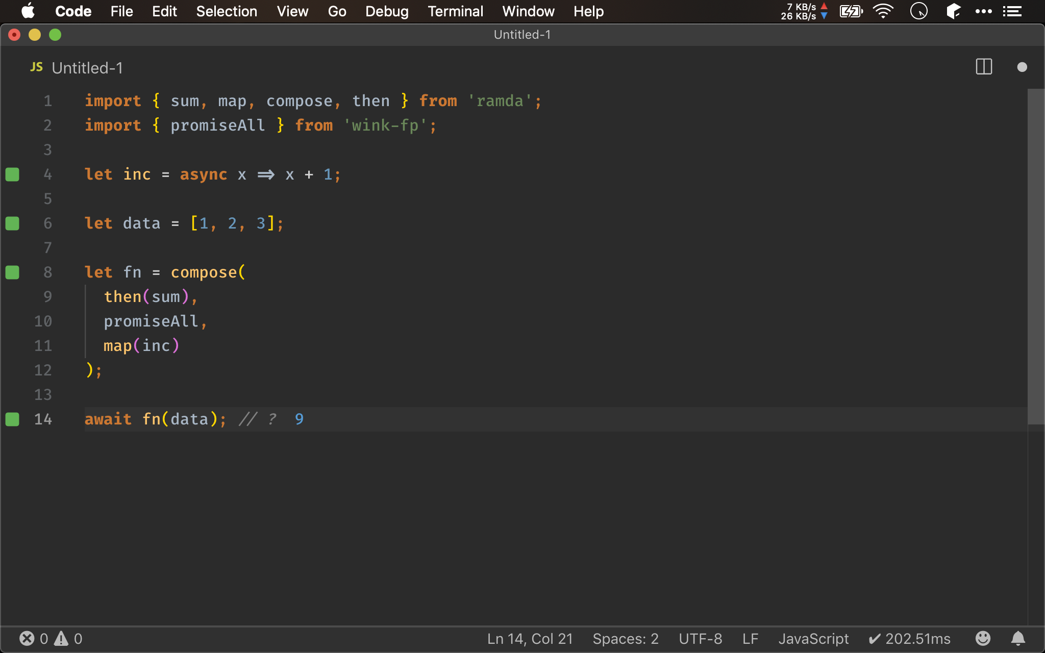Select the JavaScript language mode button

click(x=811, y=638)
